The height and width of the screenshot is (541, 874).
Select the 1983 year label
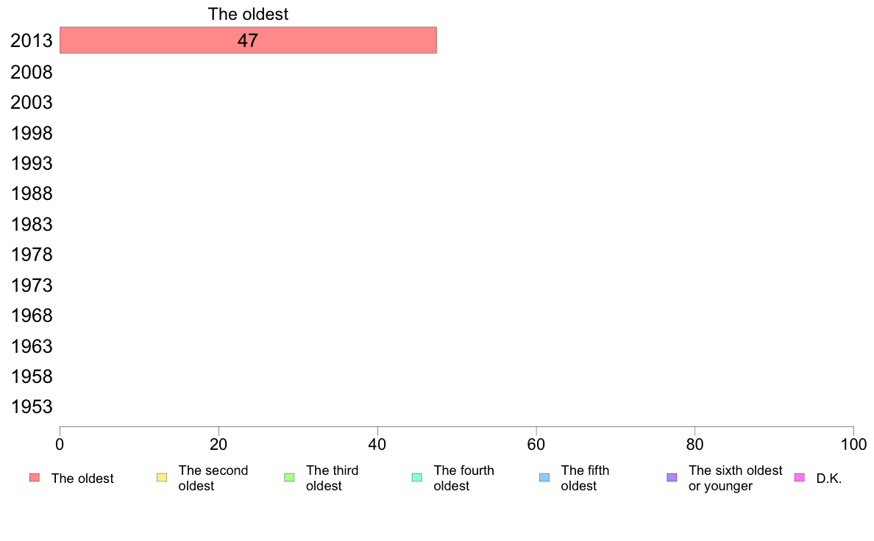click(x=32, y=224)
